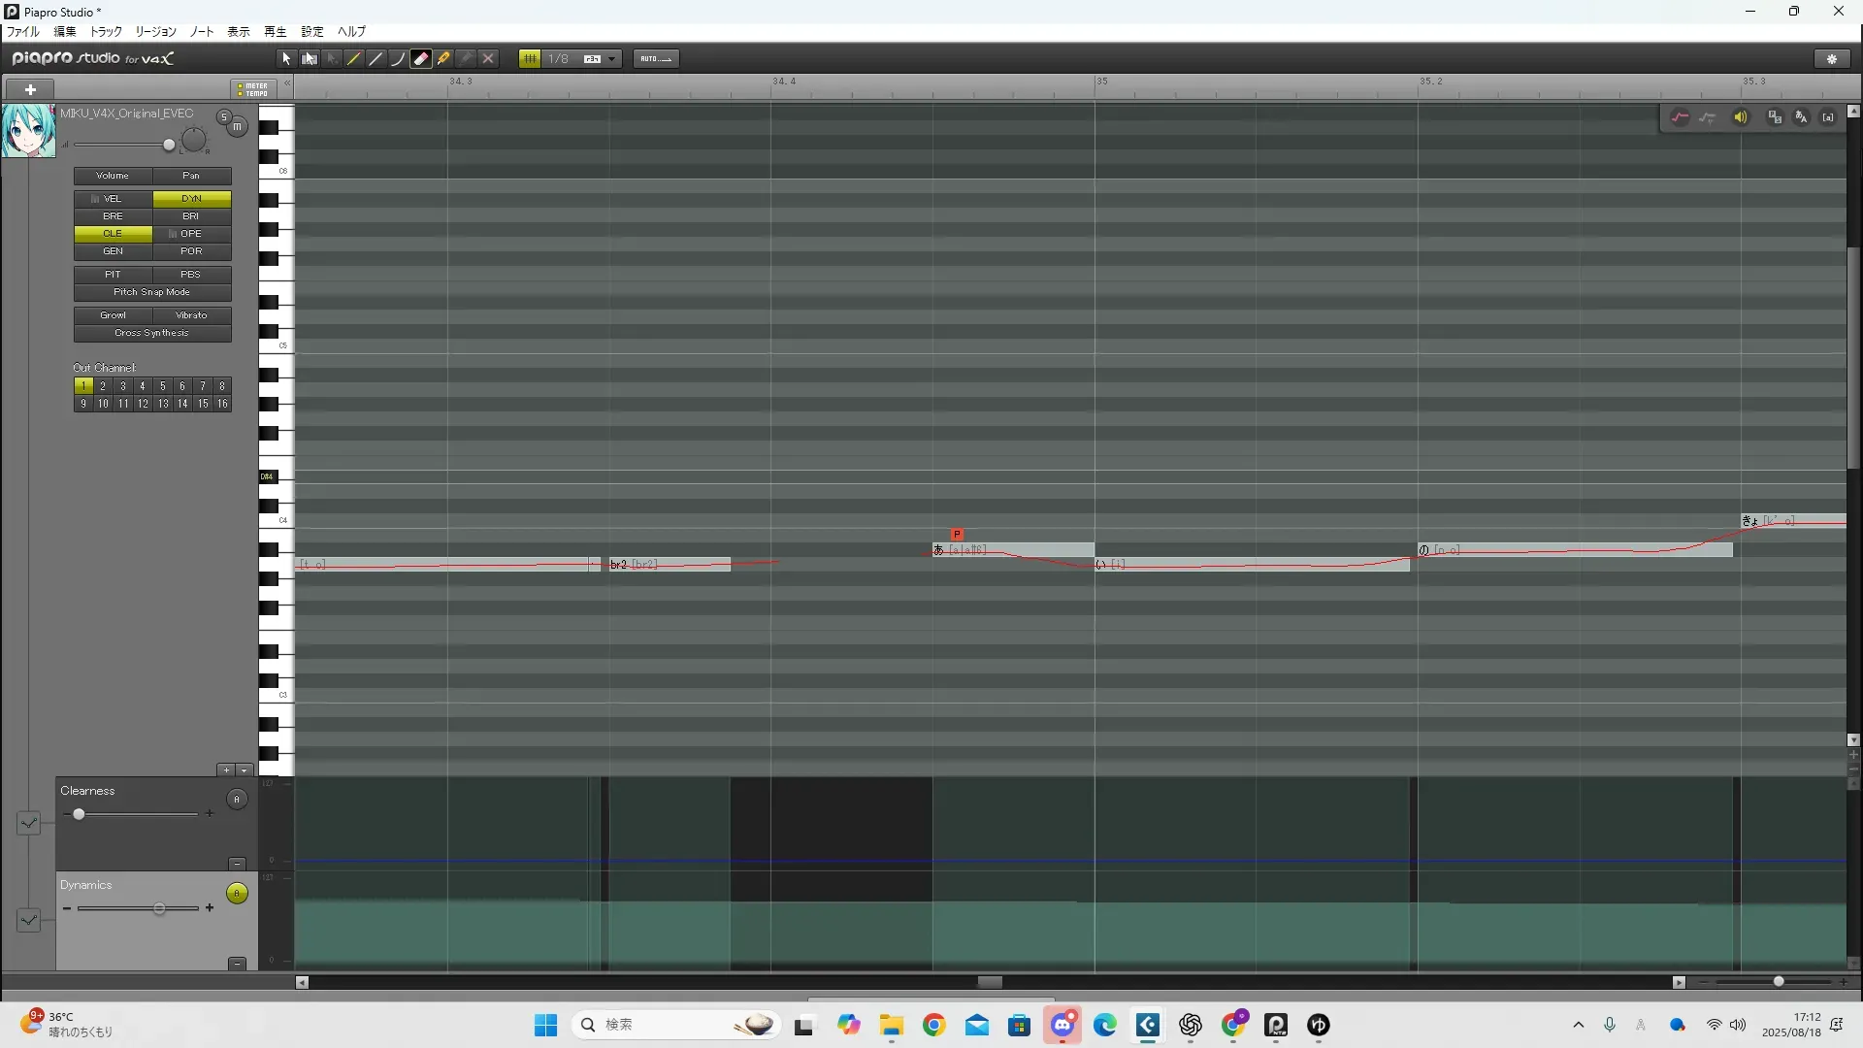Open the トラック menu
The width and height of the screenshot is (1863, 1048).
click(106, 32)
